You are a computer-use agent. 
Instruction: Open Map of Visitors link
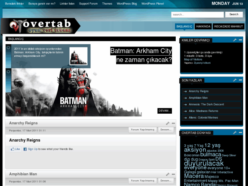[x=193, y=59]
